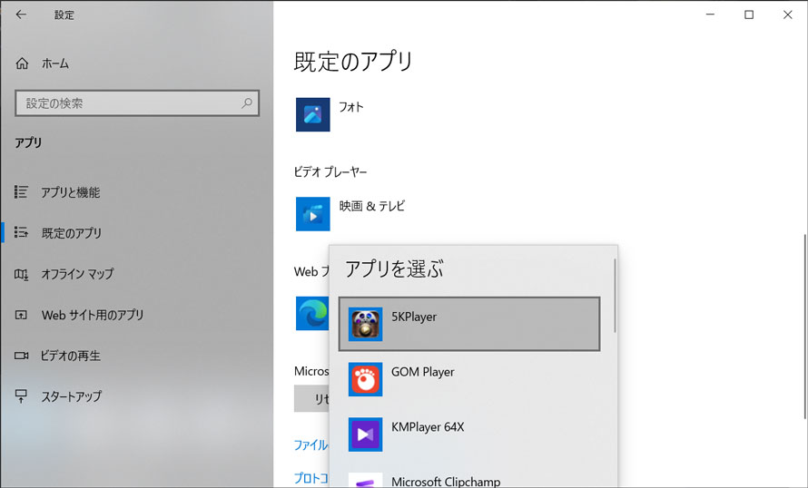Open the プロトコル link at the bottom
Viewport: 808px width, 488px height.
pyautogui.click(x=310, y=478)
